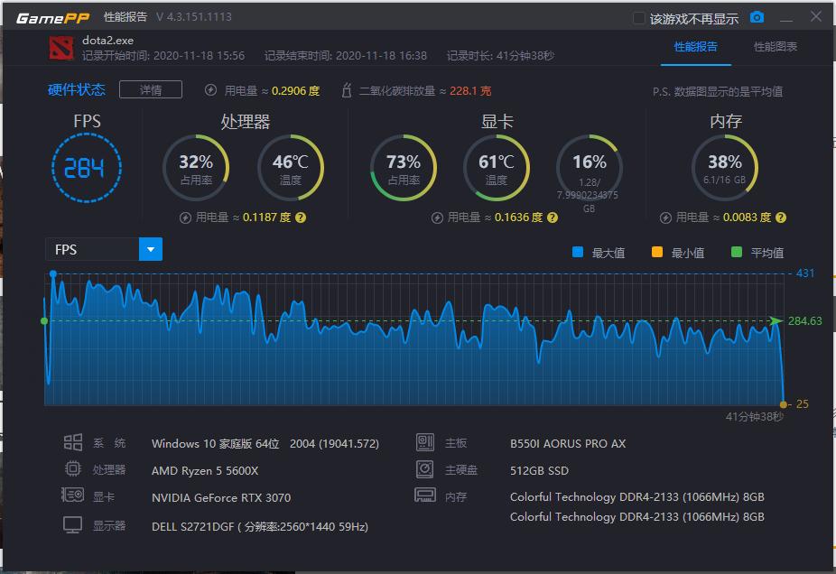The height and width of the screenshot is (574, 836).
Task: Capture screenshot with the camera icon
Action: [x=756, y=17]
